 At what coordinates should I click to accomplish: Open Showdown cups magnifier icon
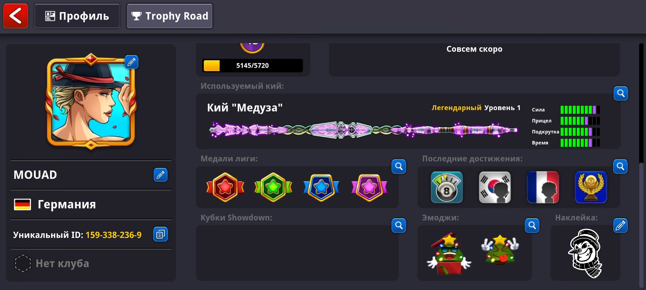(x=399, y=226)
